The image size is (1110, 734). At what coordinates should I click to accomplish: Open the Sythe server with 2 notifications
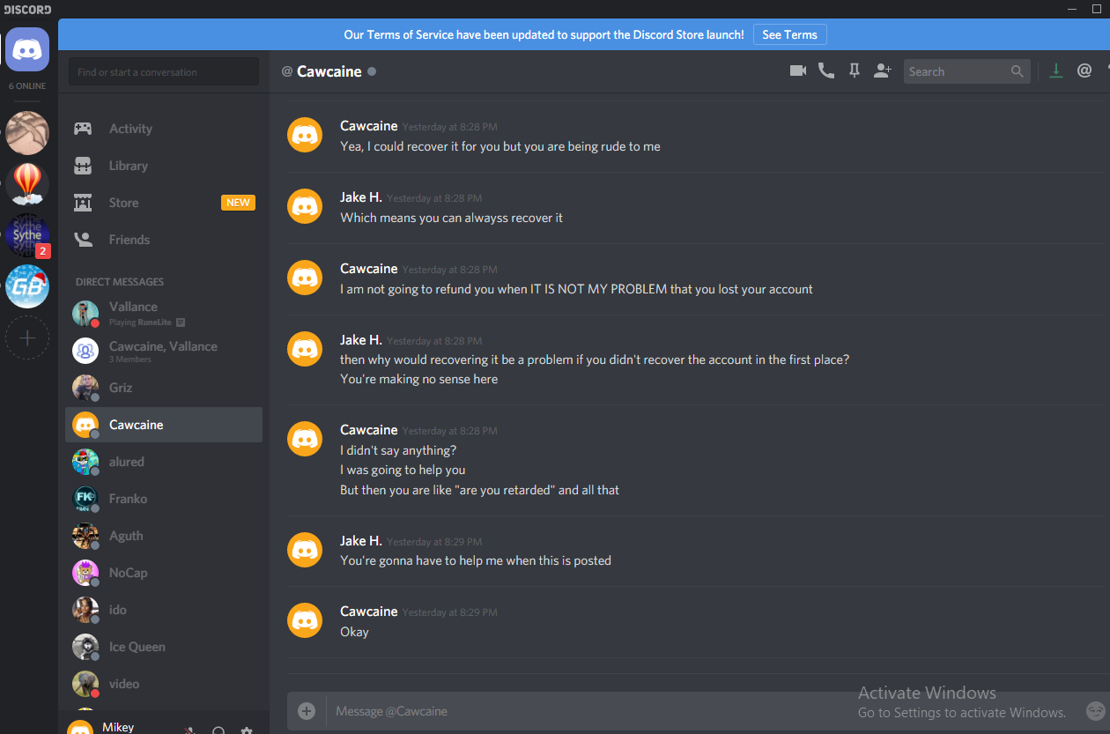[27, 235]
